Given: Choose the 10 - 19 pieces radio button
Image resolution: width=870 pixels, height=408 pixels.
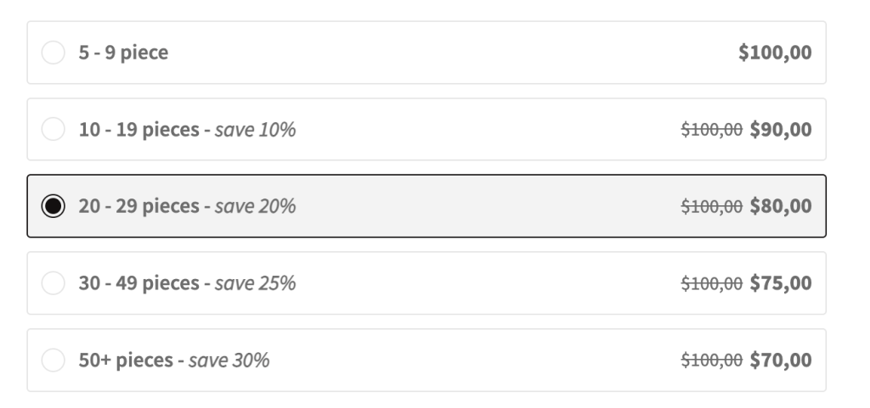Looking at the screenshot, I should point(53,130).
